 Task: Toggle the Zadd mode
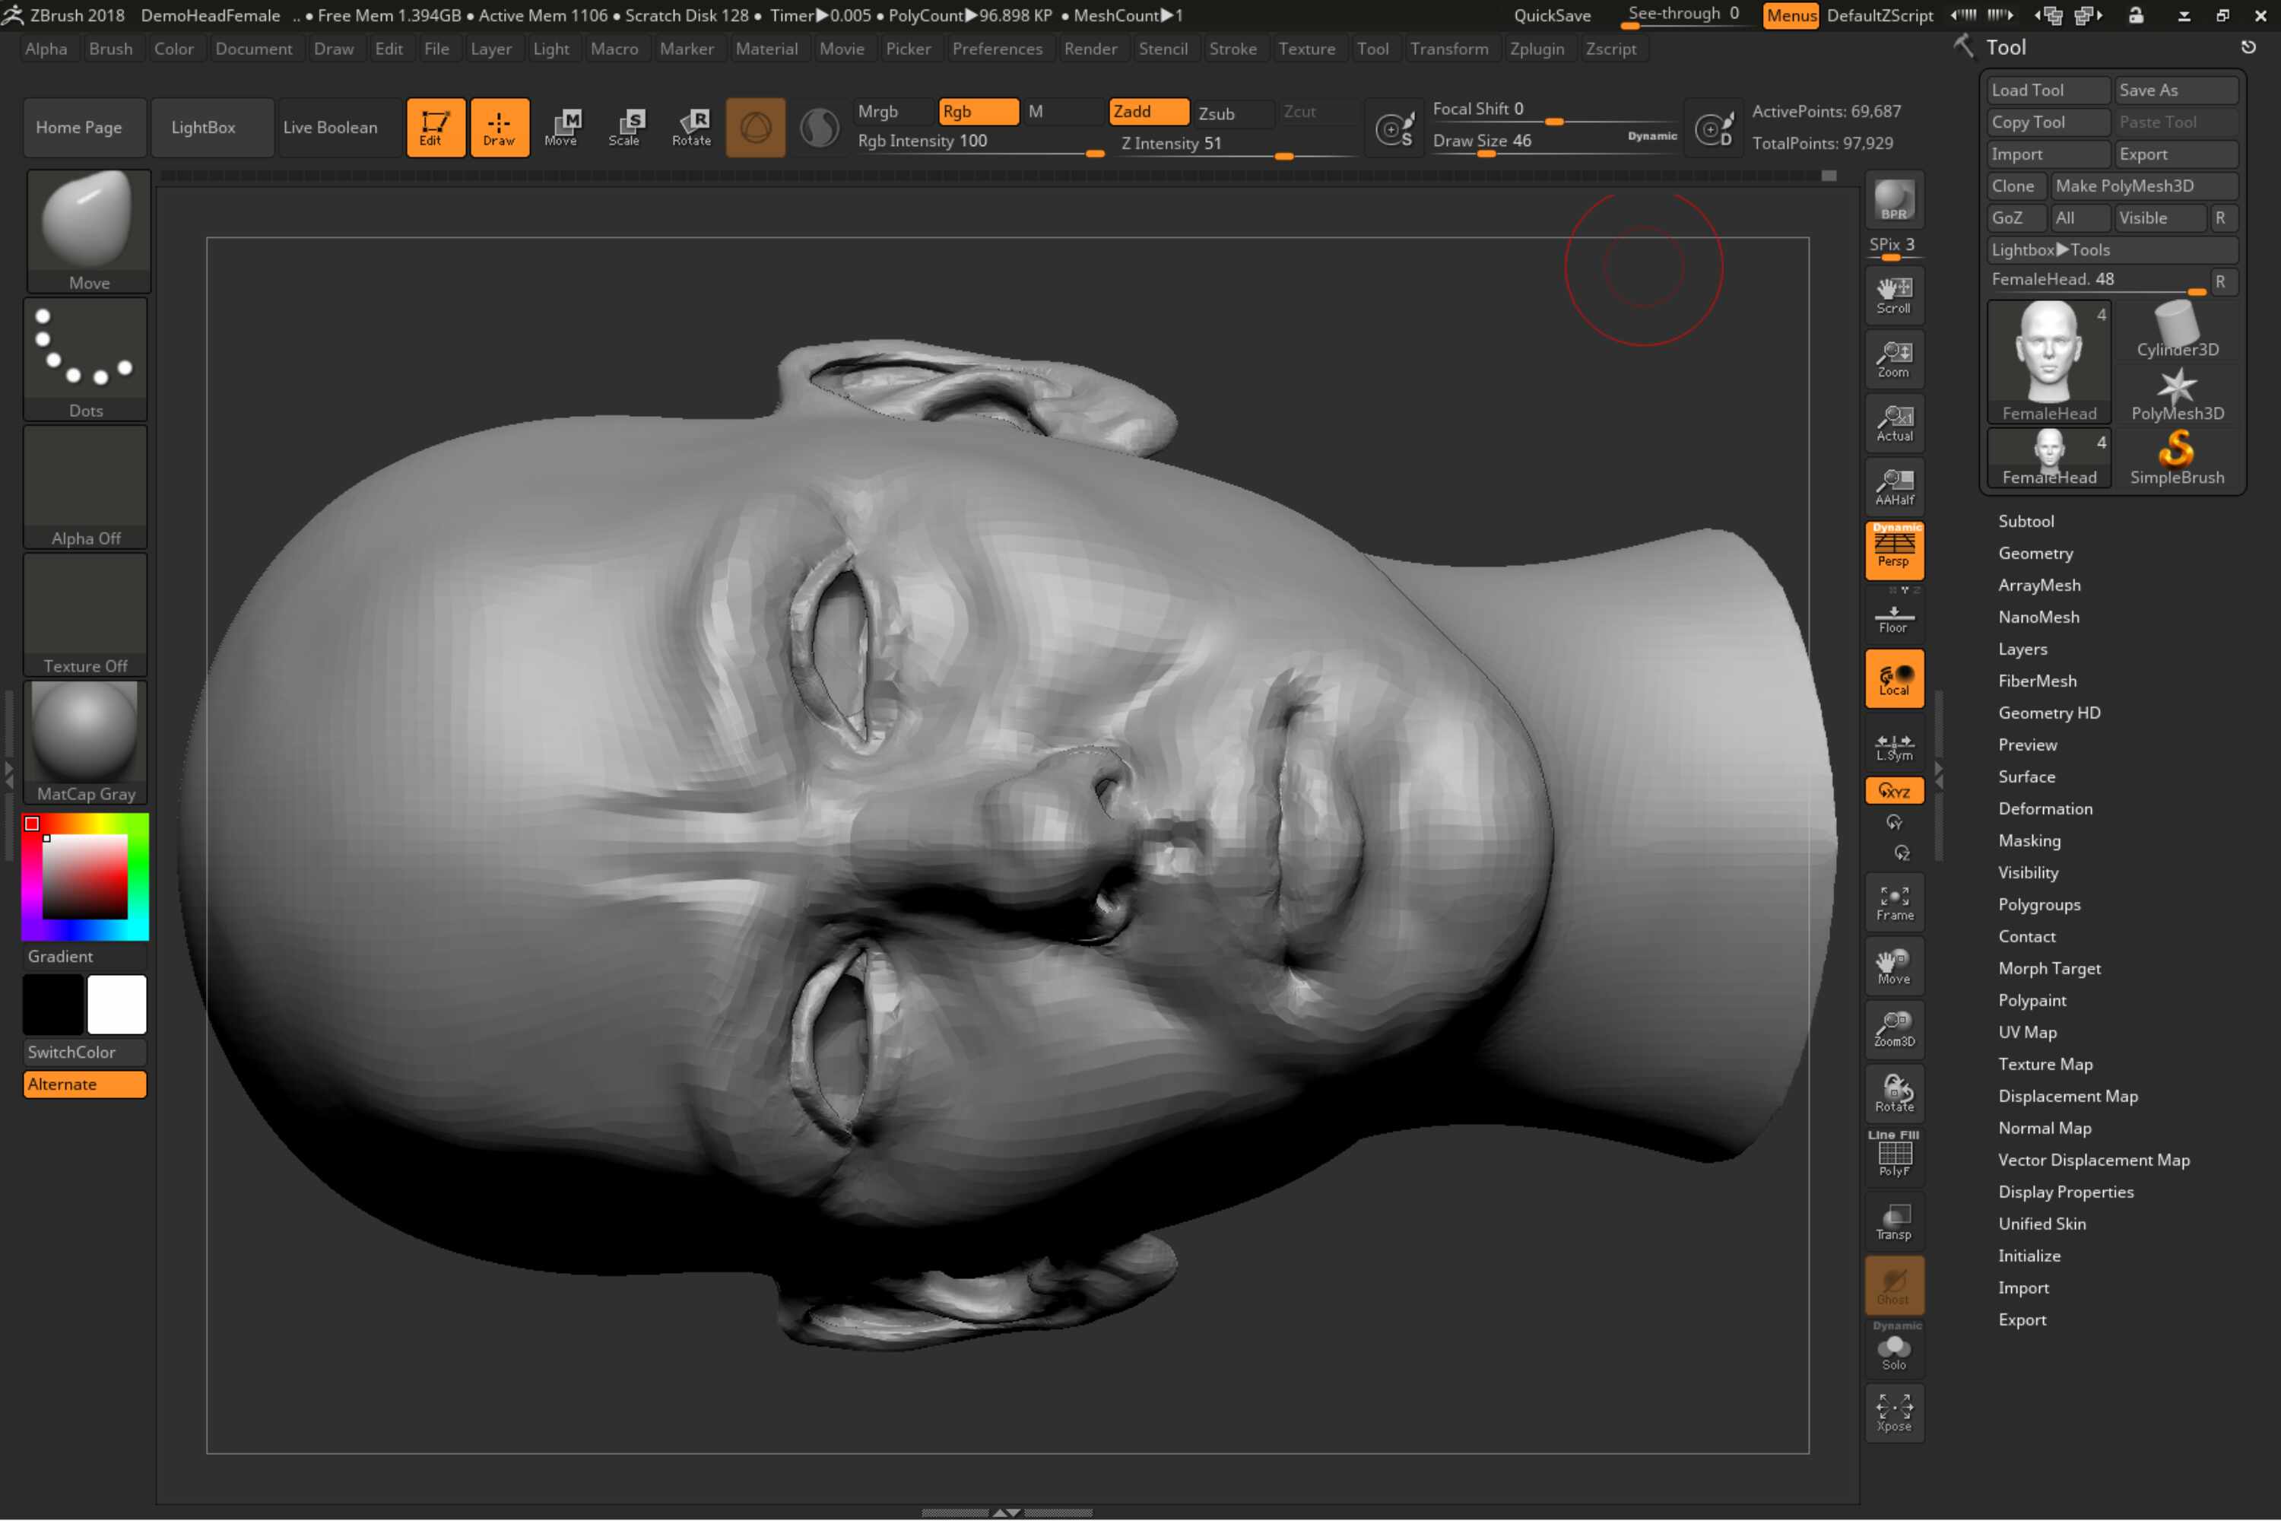pos(1148,112)
